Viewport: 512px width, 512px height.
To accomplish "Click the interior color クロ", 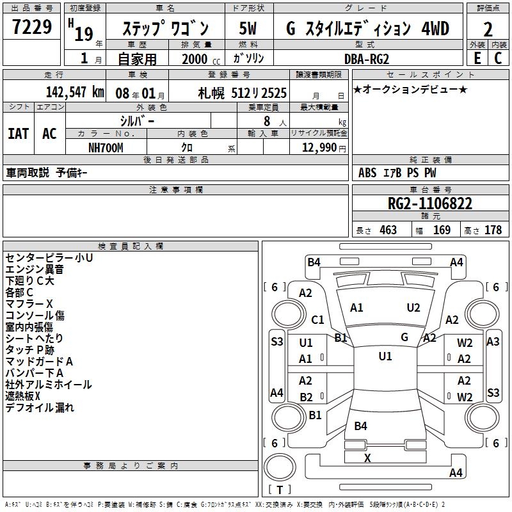I will pos(187,148).
